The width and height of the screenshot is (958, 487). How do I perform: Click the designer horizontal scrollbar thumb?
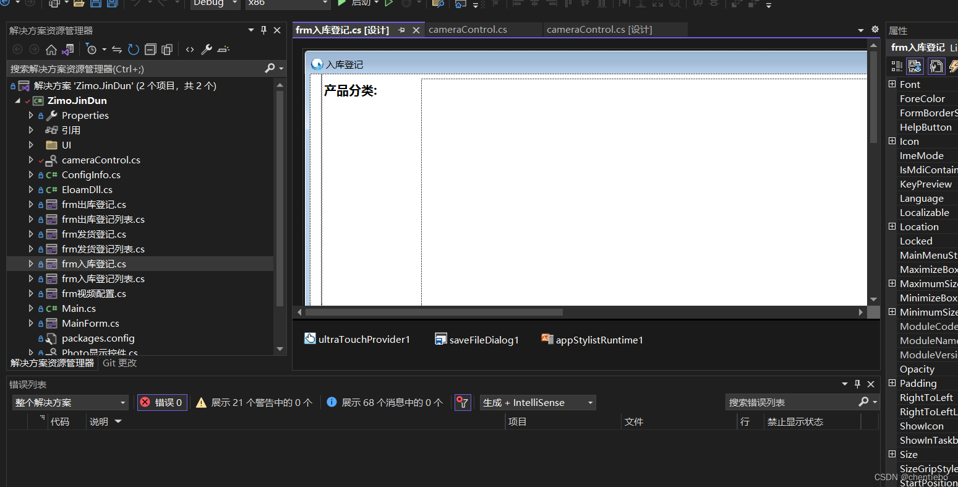click(x=434, y=312)
